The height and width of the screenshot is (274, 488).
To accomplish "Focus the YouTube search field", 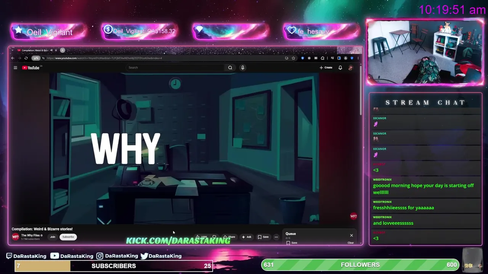I will click(x=175, y=68).
